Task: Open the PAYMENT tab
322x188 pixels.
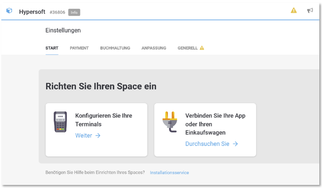Action: tap(79, 48)
